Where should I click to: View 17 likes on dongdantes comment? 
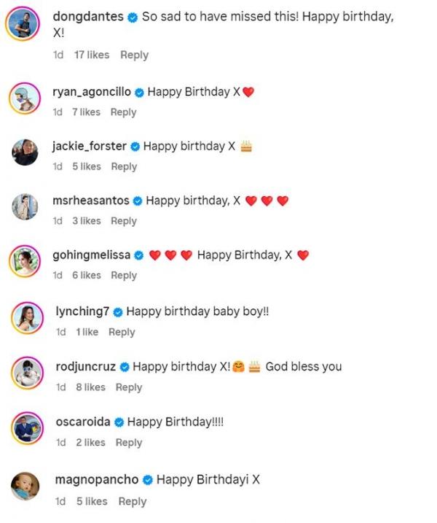[91, 55]
